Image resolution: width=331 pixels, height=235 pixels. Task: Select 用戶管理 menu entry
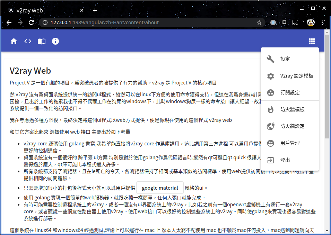click(290, 143)
